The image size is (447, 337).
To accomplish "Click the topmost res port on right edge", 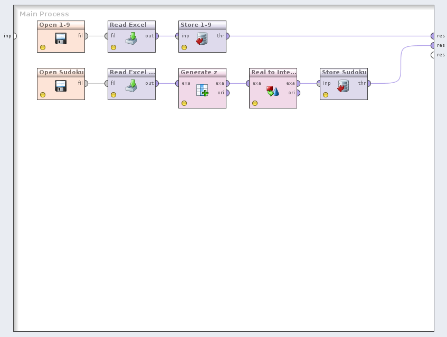I will click(x=433, y=36).
